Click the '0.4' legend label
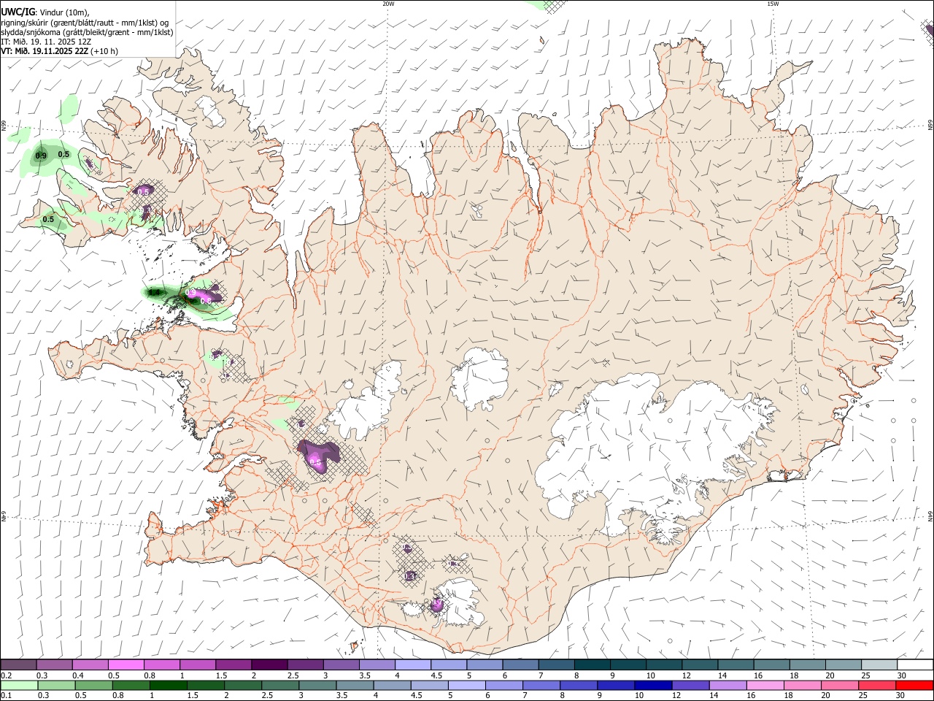The width and height of the screenshot is (934, 701). click(x=77, y=675)
